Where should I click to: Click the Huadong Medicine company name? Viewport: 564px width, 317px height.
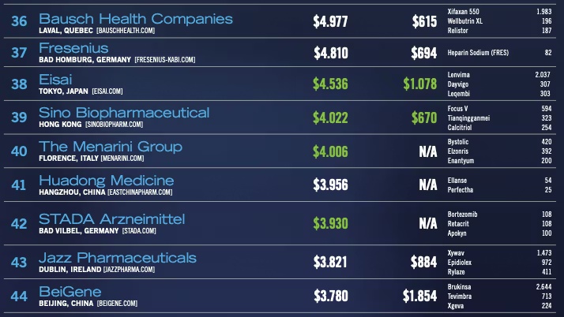(x=106, y=181)
